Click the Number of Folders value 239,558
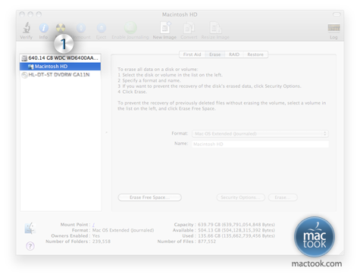 [x=102, y=241]
